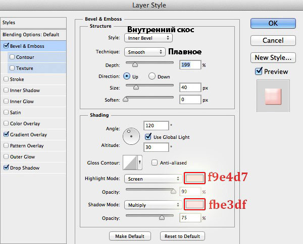
Task: Open the Satin settings row
Action: click(x=33, y=112)
